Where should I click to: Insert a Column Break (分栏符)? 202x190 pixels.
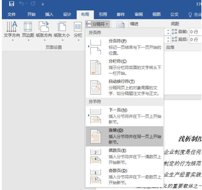(124, 66)
